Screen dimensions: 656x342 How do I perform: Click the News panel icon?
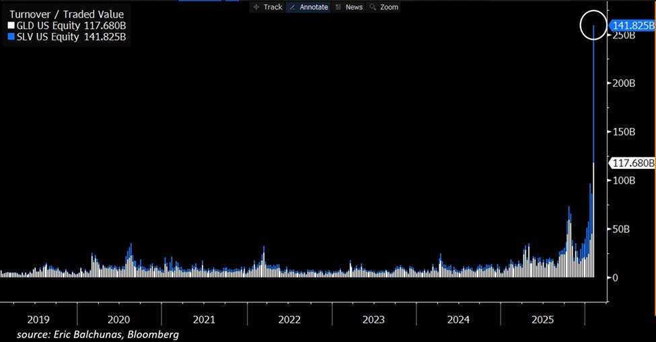click(338, 7)
